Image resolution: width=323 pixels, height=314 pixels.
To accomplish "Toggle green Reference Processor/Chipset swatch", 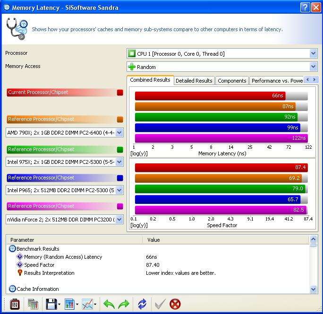I will click(x=120, y=150).
